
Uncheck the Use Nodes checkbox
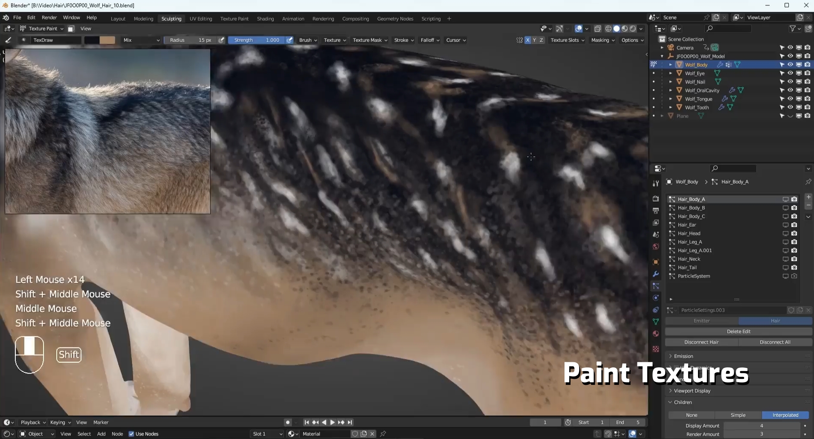point(131,434)
